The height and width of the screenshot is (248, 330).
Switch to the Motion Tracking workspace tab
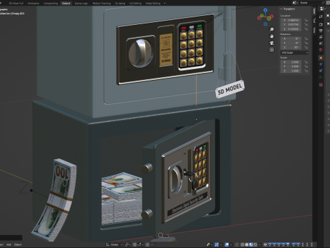tap(102, 3)
